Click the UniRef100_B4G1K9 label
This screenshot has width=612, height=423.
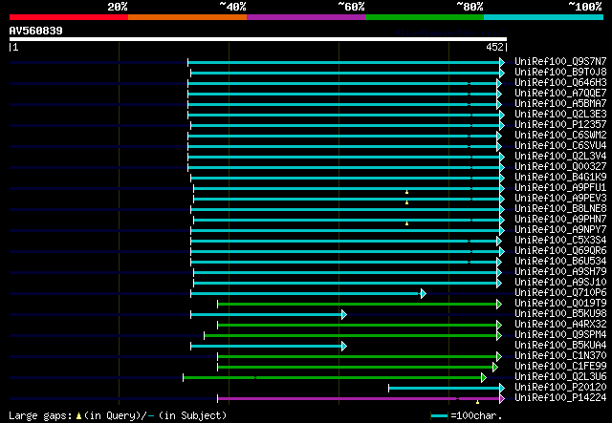560,177
